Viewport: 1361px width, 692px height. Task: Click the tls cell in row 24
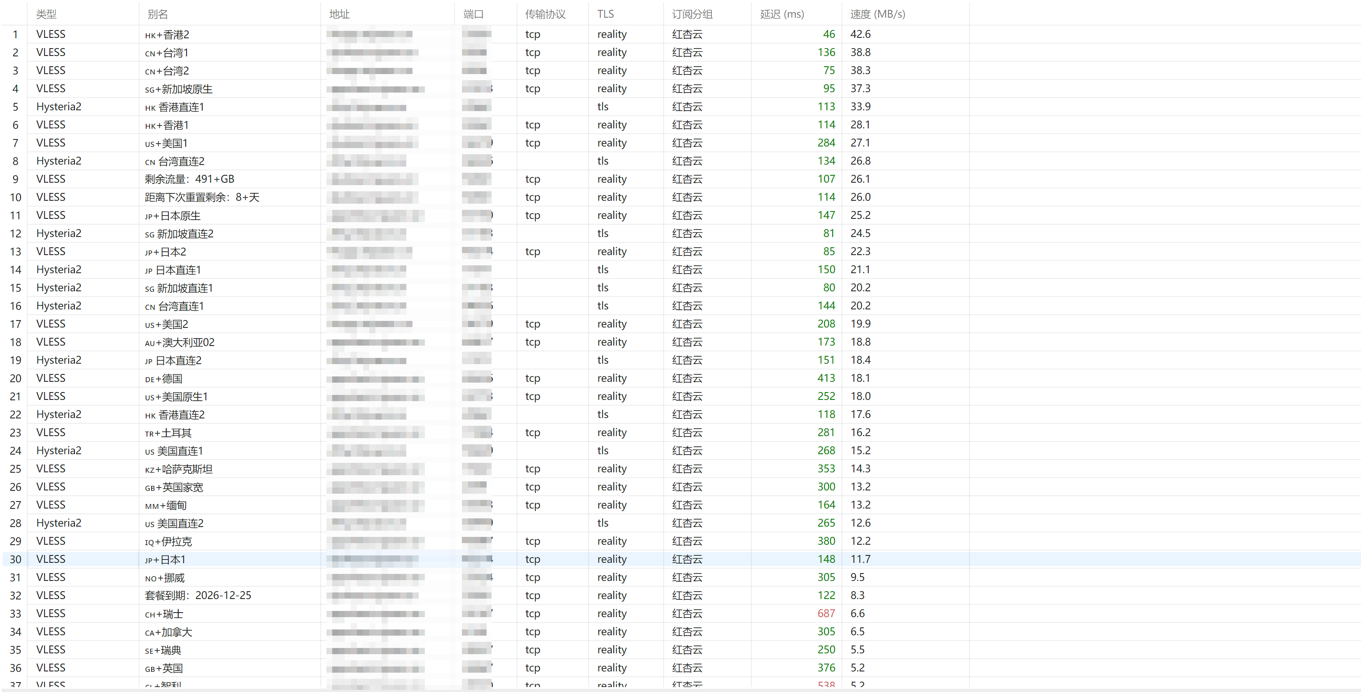[x=603, y=451]
